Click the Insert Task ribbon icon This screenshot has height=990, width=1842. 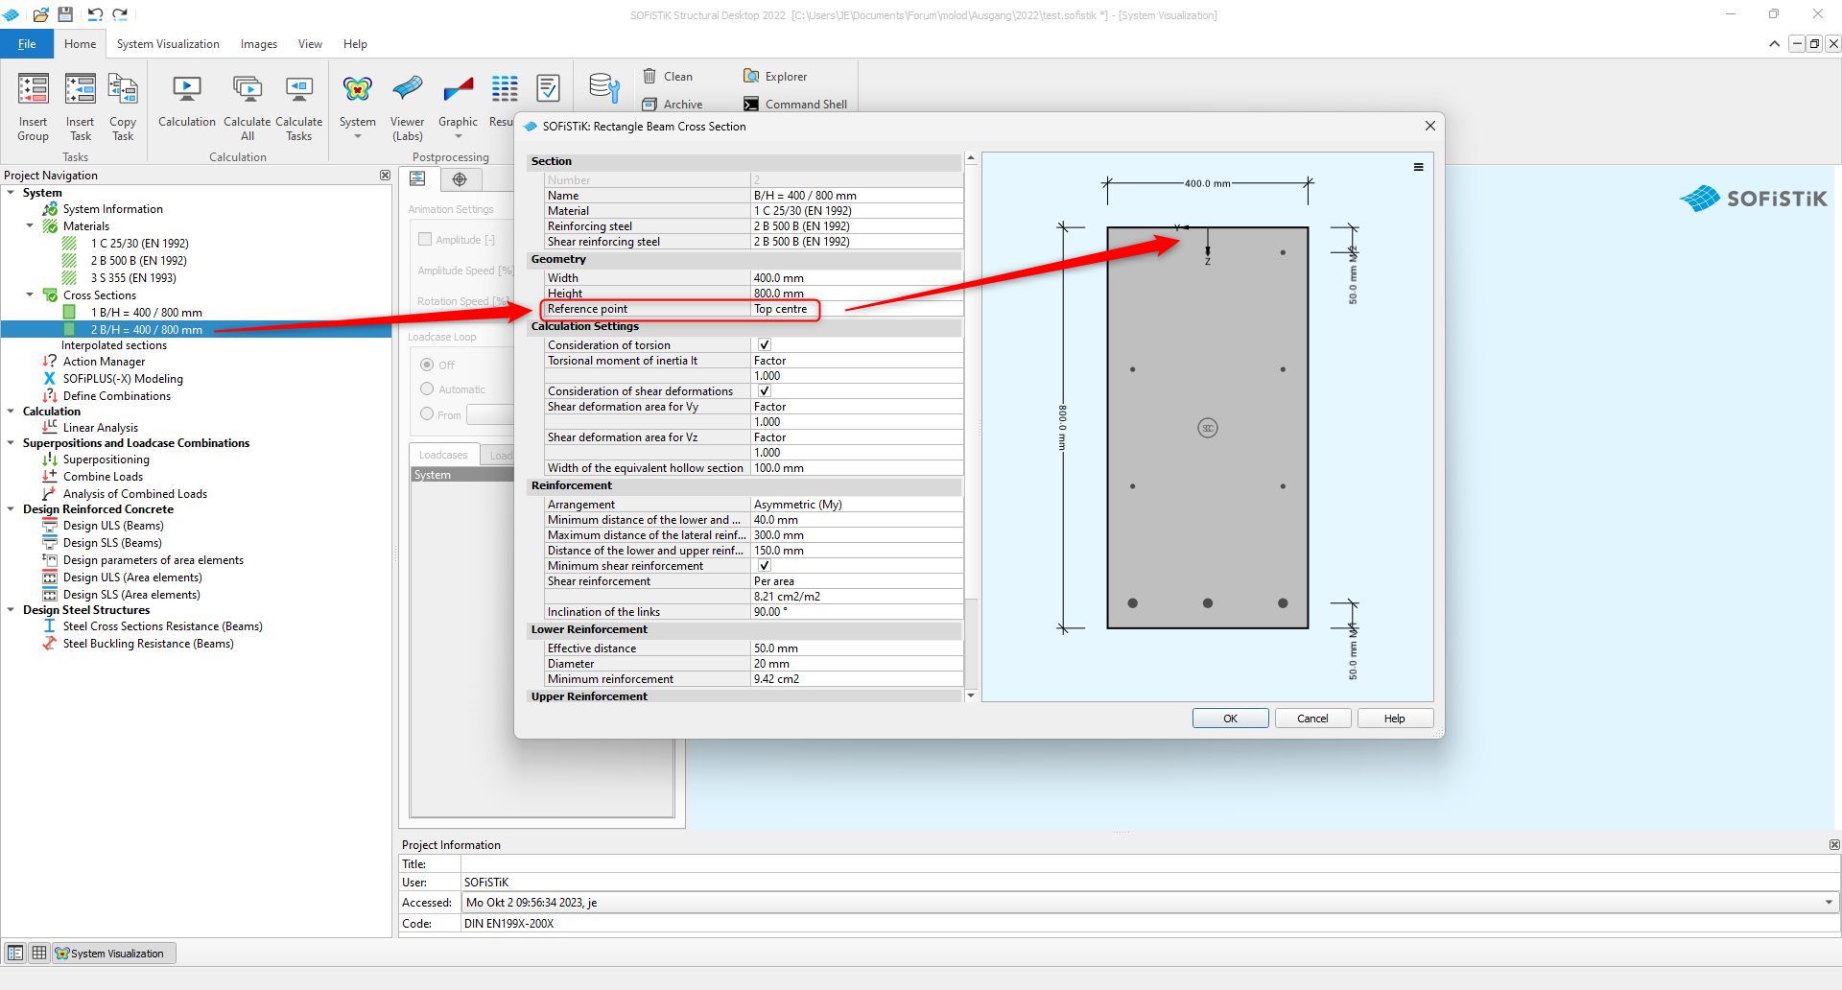coord(80,88)
